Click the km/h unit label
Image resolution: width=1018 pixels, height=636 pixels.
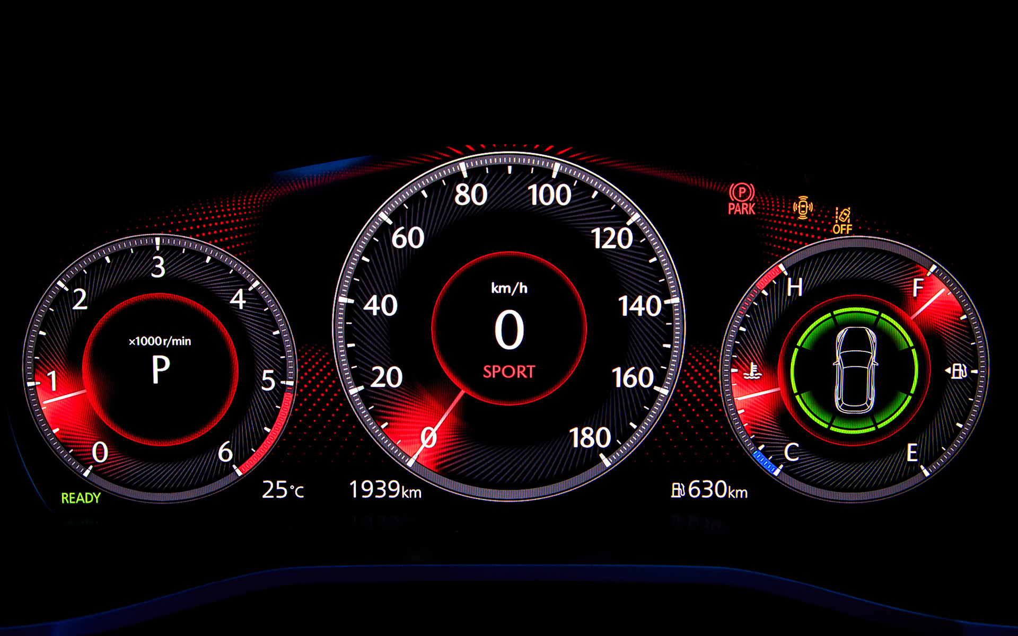(509, 288)
